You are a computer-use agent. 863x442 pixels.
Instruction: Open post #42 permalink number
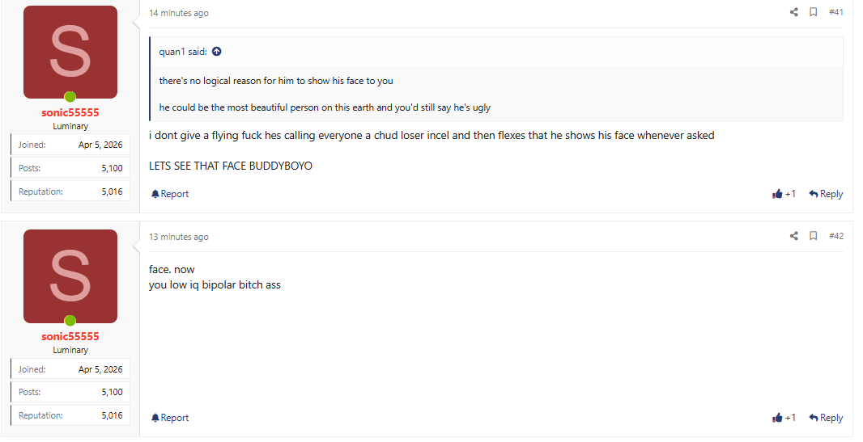[836, 236]
